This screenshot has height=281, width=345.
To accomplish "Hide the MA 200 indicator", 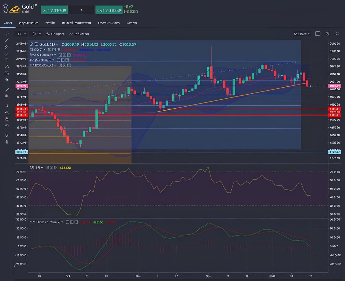I will [60, 65].
